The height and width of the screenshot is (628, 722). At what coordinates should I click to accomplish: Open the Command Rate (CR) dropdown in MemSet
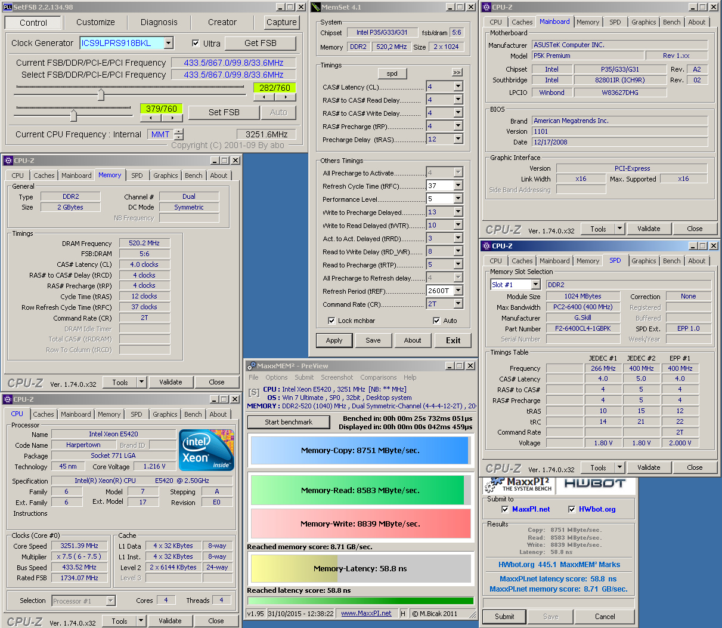pos(458,304)
